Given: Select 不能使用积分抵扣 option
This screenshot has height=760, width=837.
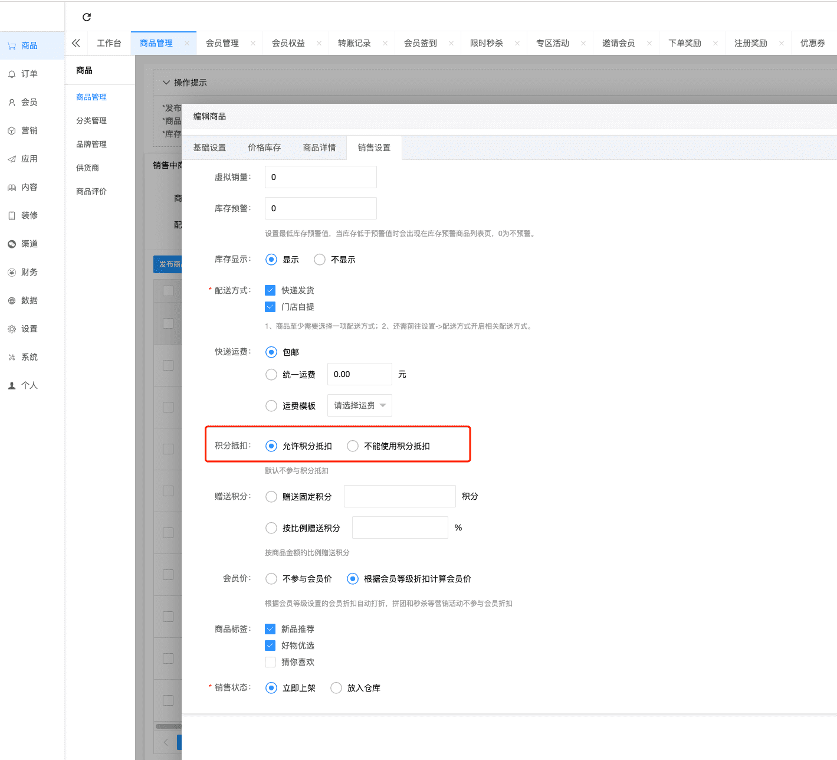Looking at the screenshot, I should tap(353, 446).
